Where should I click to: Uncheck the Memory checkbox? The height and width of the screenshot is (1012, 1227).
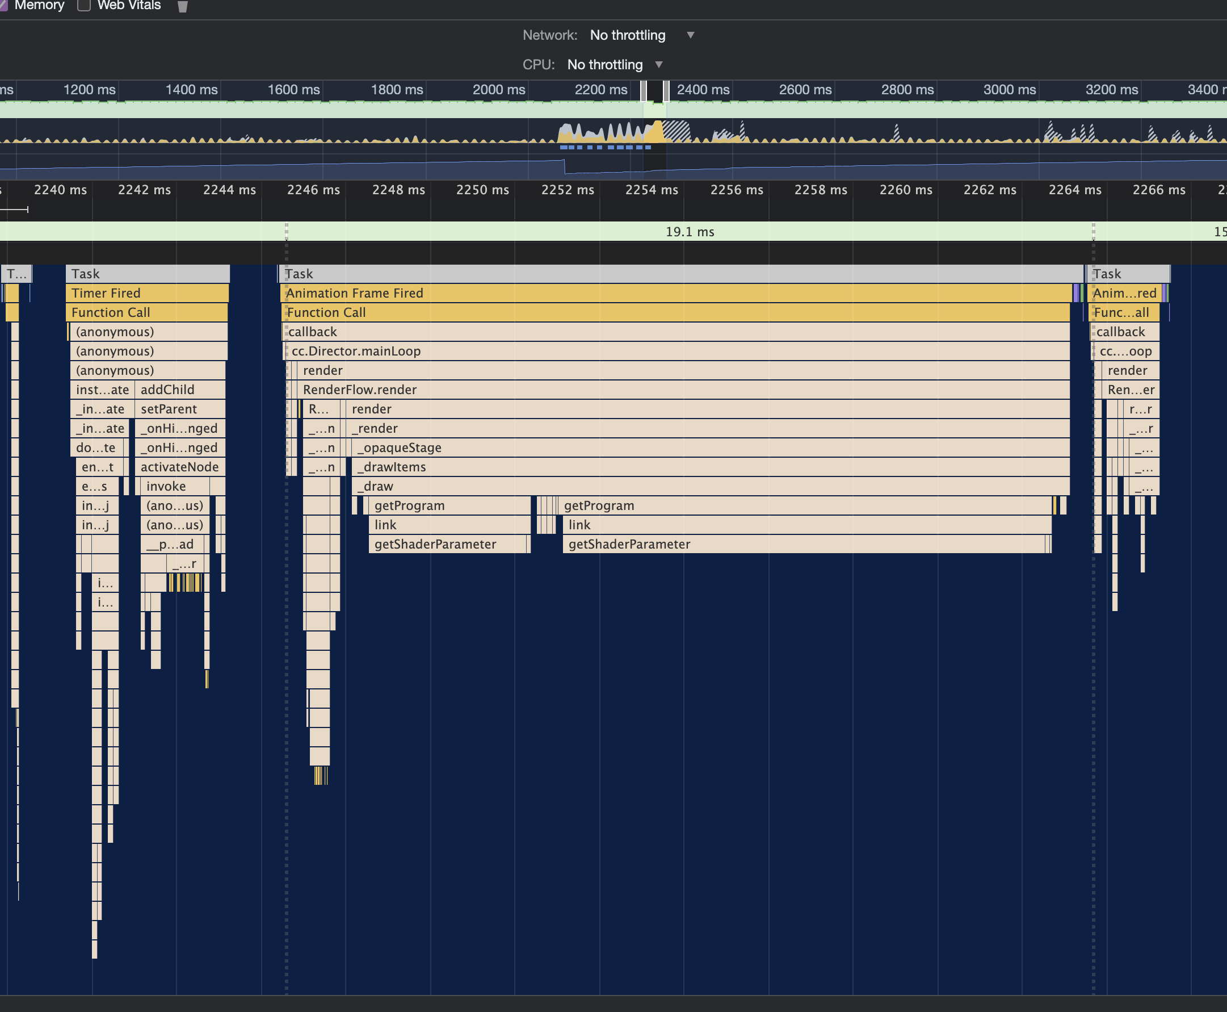[x=3, y=5]
